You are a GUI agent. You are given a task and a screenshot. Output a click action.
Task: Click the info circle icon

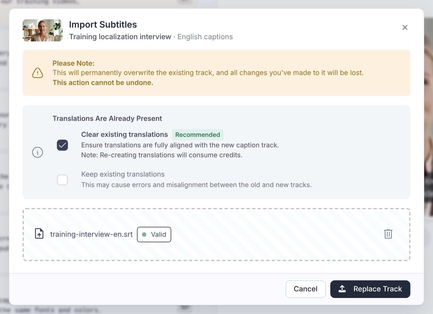pos(38,152)
